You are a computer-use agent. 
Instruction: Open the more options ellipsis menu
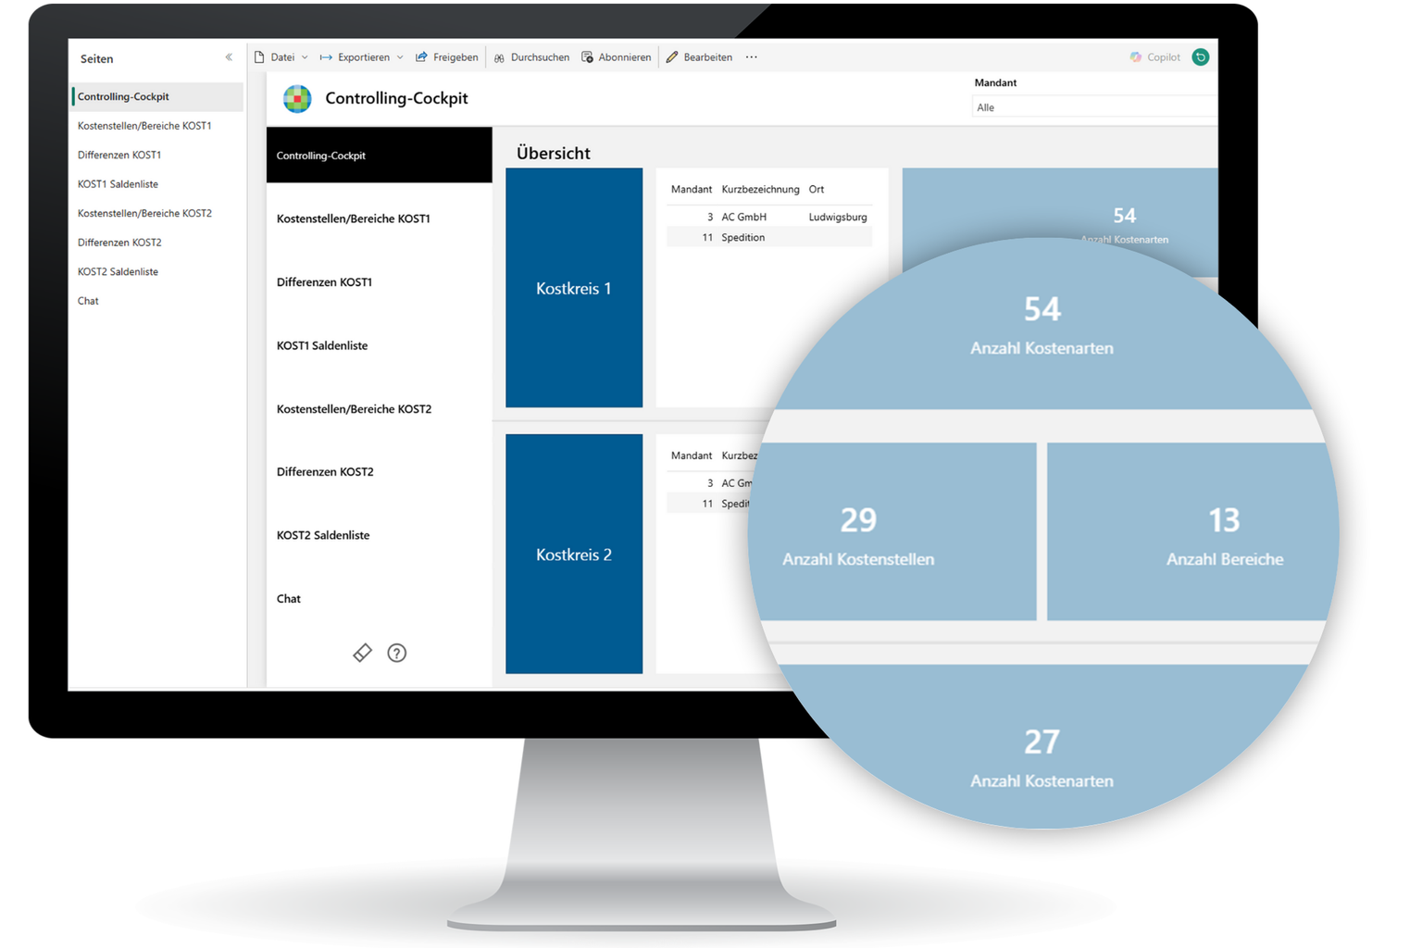click(752, 57)
